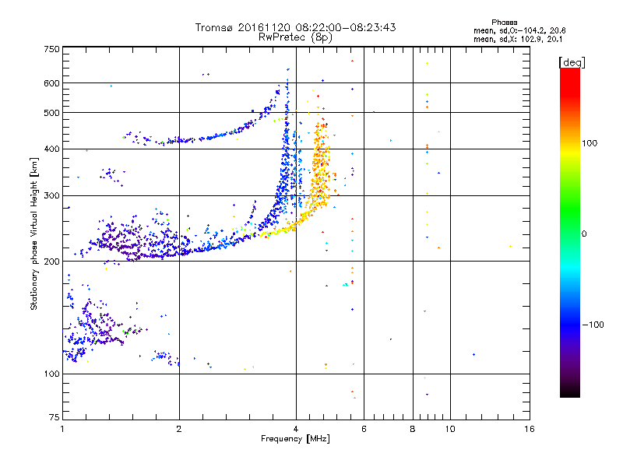Click the y-axis tick label '750'

coord(51,49)
